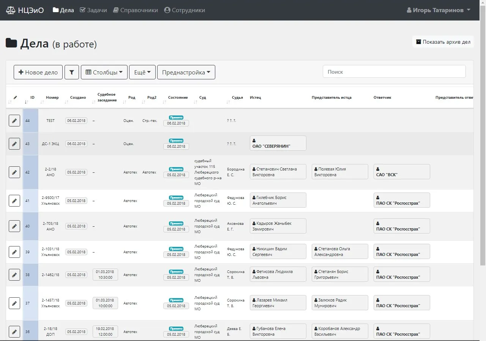Click the pencil edit icon for case 36
486x341 pixels.
[14, 332]
